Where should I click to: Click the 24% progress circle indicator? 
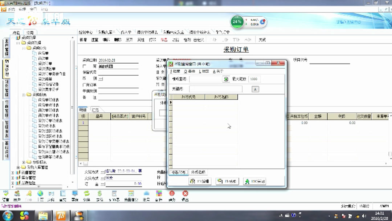tap(237, 22)
